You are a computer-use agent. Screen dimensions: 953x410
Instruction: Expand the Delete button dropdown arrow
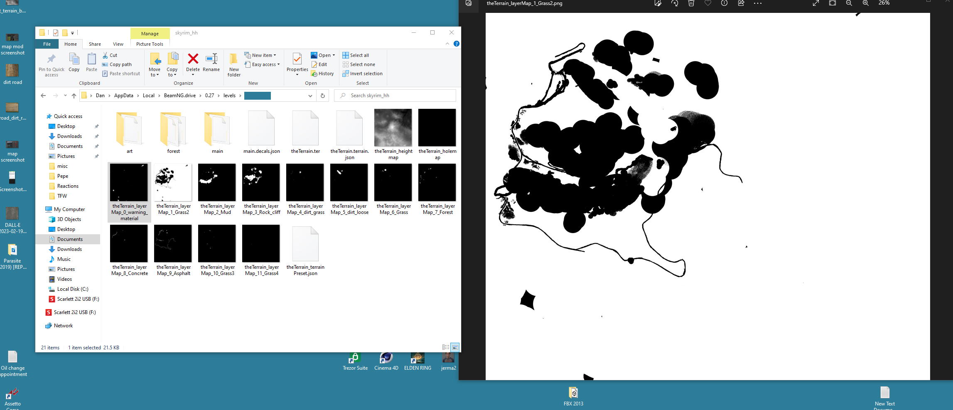point(193,75)
